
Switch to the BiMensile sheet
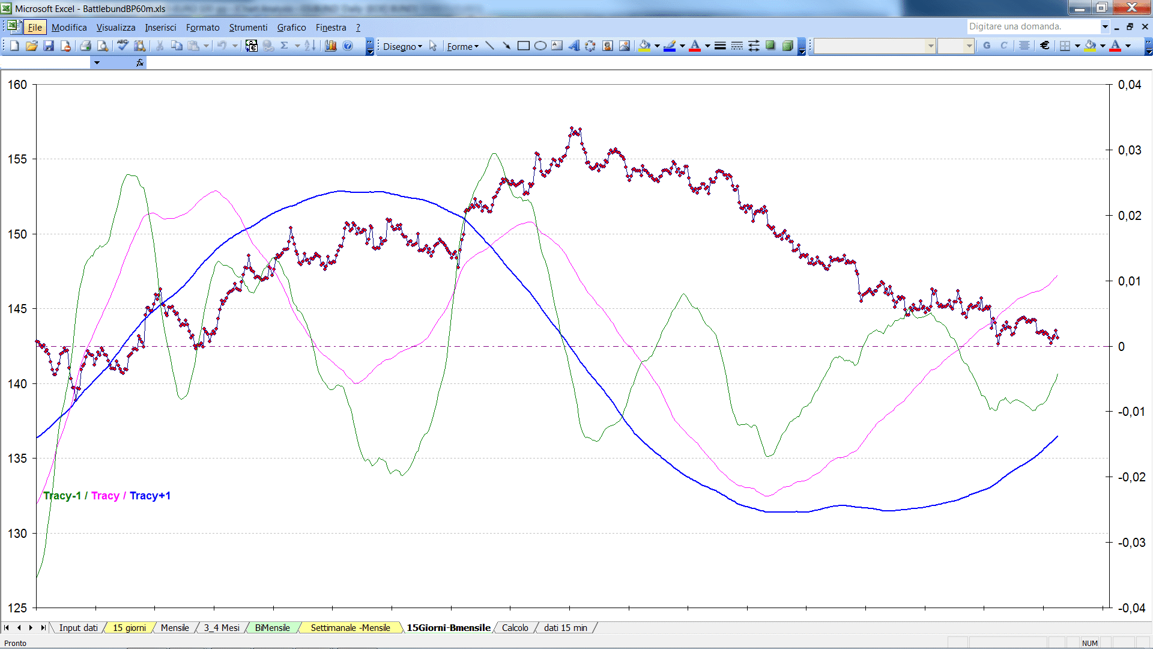click(272, 627)
